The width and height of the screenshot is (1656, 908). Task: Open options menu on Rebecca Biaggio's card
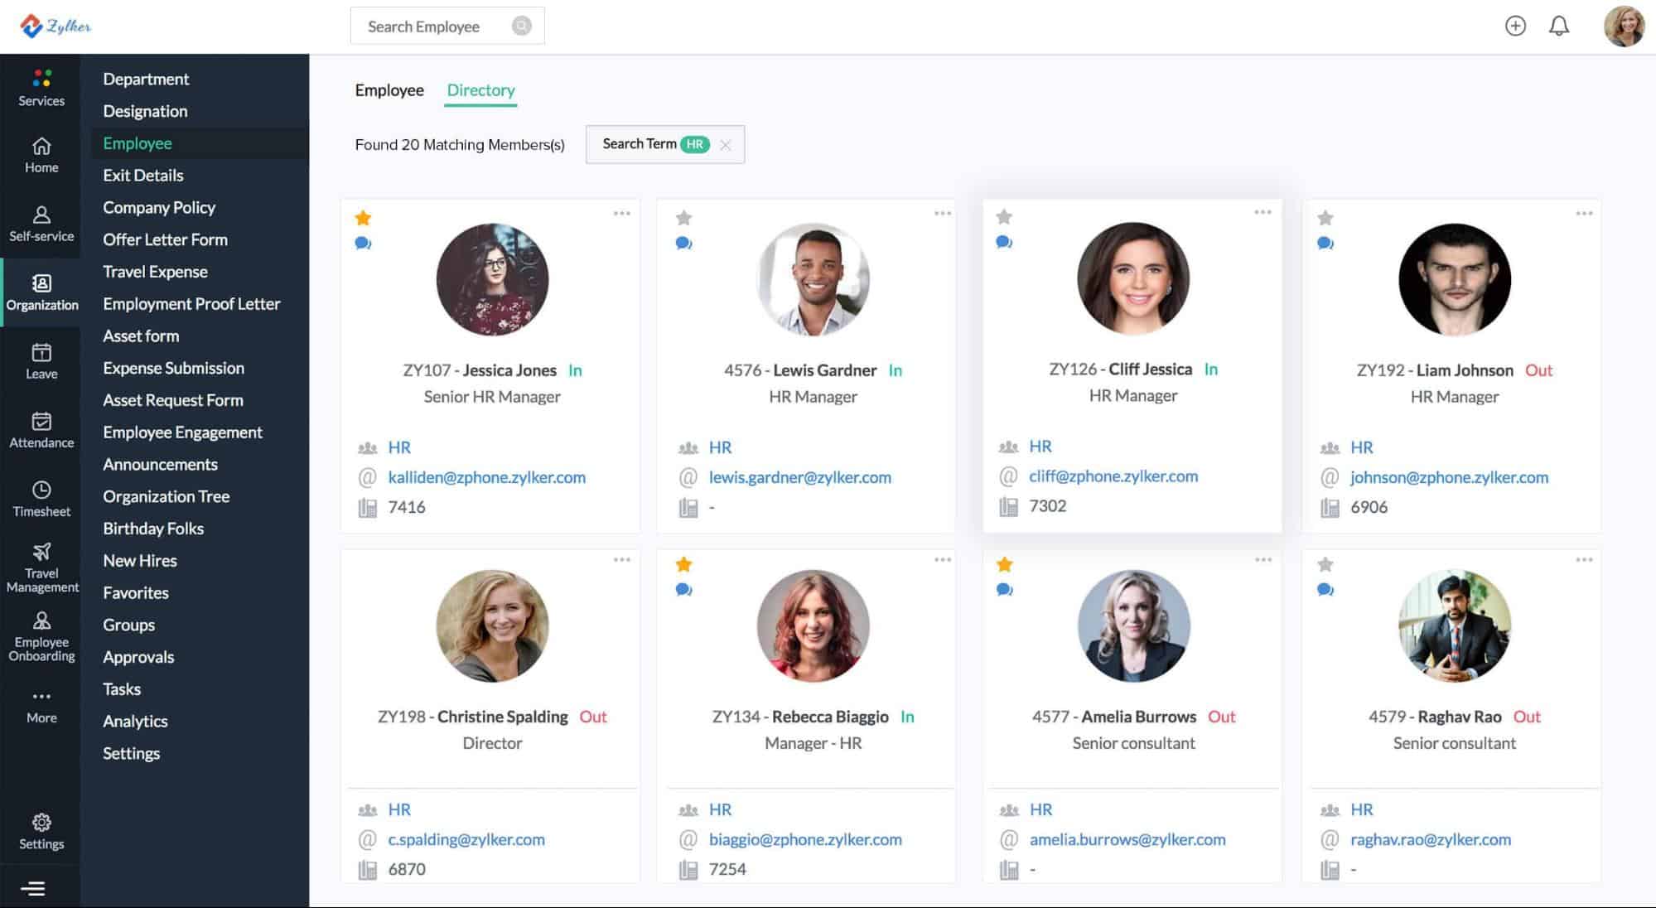[x=943, y=559]
